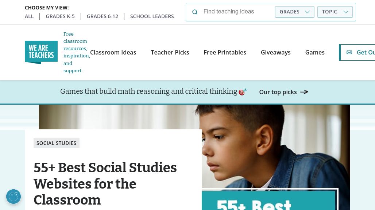375x210 pixels.
Task: Open the Giveaways menu
Action: point(276,52)
